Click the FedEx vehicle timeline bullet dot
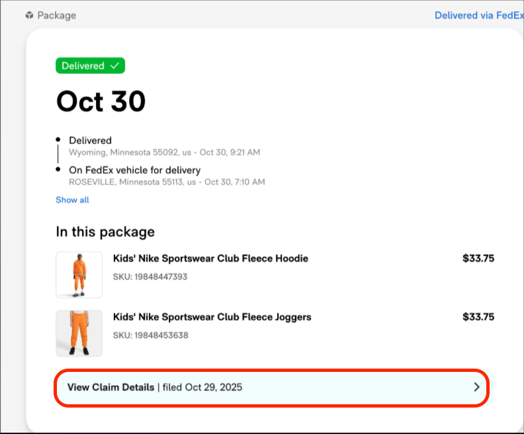This screenshot has width=524, height=434. (58, 170)
